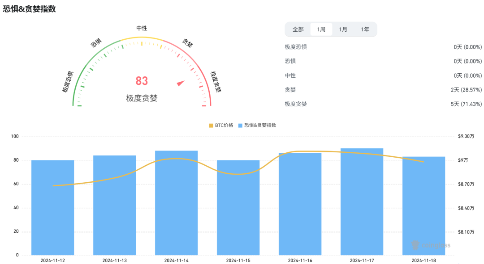Viewport: 484px width, 264px height.
Task: Click the 恐惧&贪婪指数 page title
Action: click(29, 9)
